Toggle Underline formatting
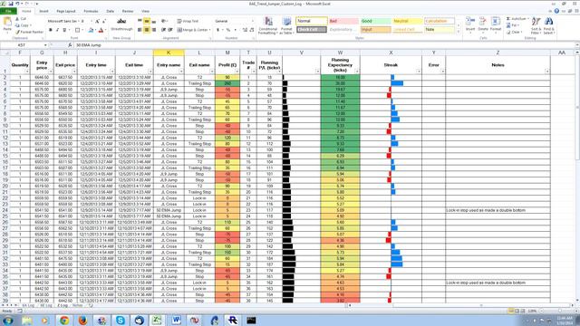 click(x=64, y=30)
